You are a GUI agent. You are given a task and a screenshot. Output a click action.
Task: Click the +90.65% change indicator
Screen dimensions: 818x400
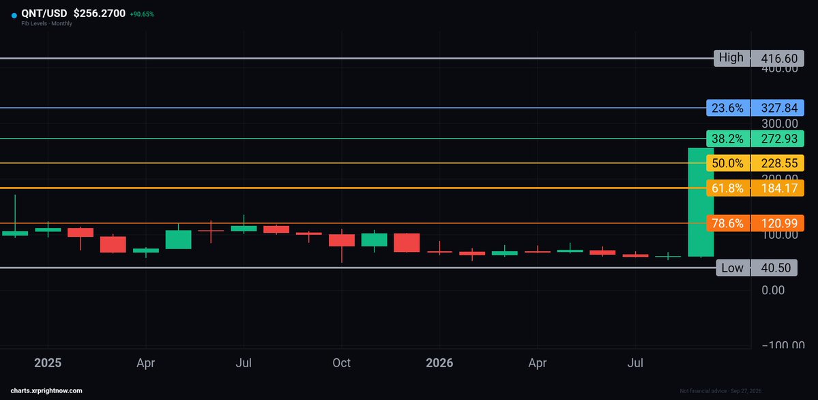(142, 14)
